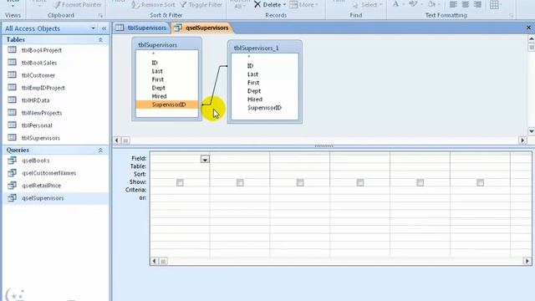Select Hired field in tblSupervisors
Viewport: 535px width, 301px height.
point(167,96)
